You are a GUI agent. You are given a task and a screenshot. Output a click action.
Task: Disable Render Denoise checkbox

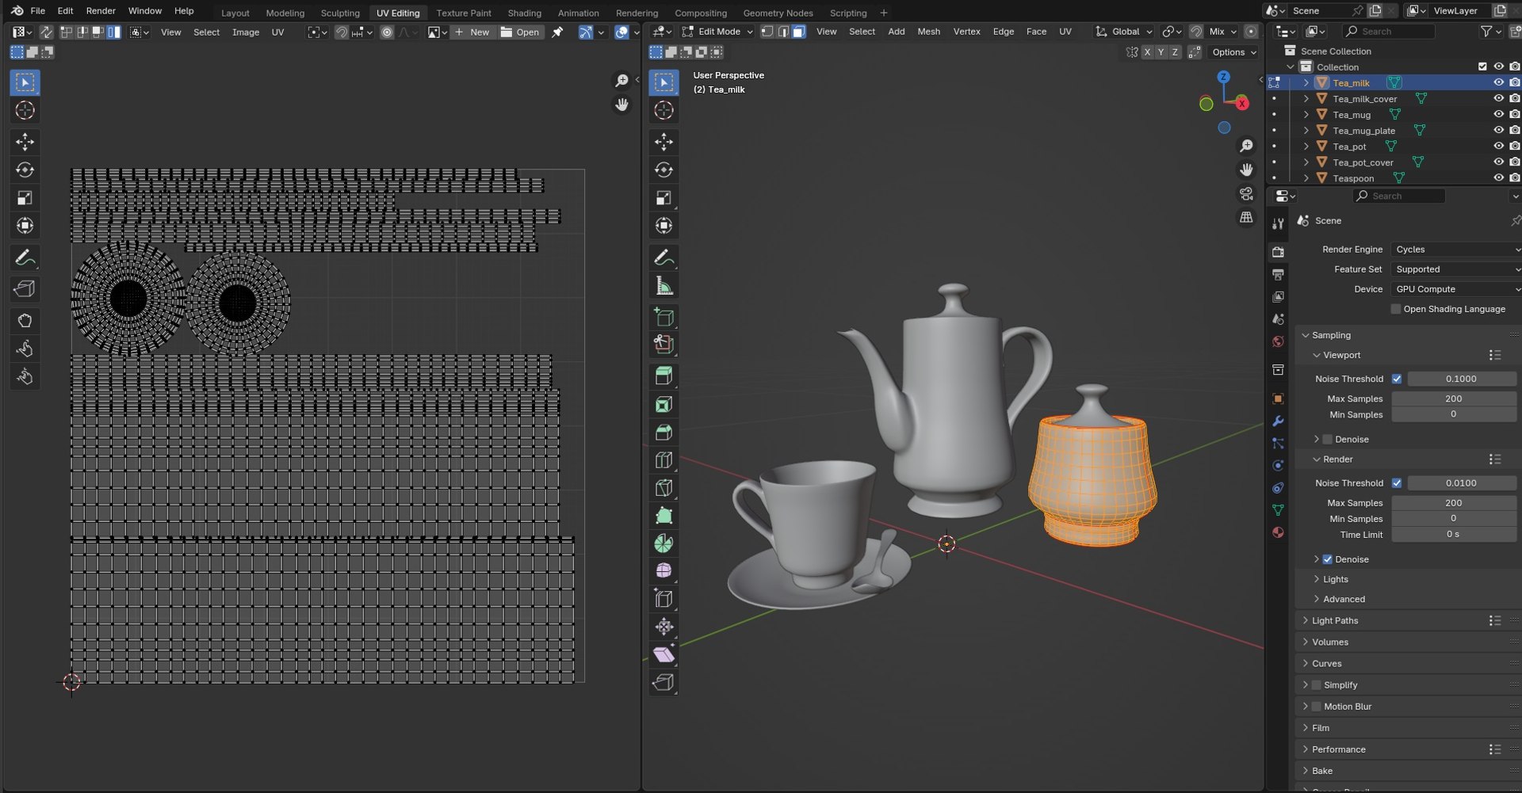point(1328,559)
